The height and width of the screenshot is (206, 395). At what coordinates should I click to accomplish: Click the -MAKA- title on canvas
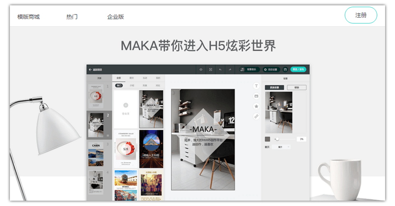(203, 129)
